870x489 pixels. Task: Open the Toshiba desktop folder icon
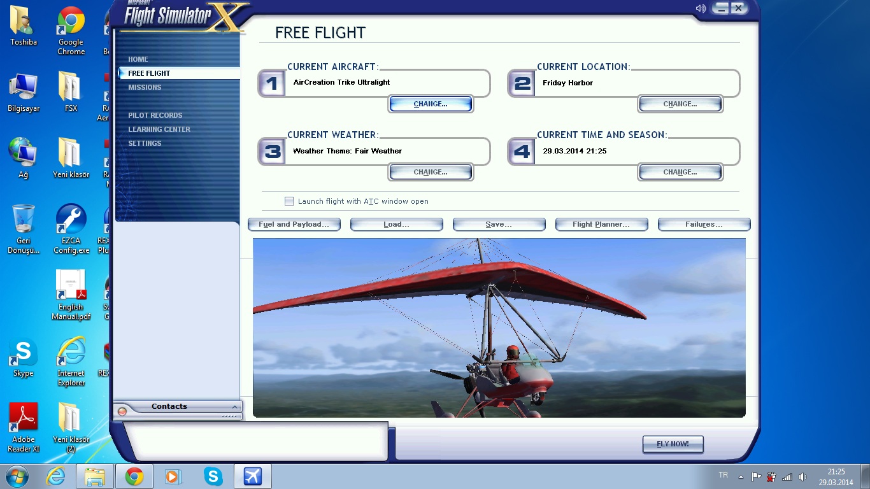coord(24,26)
